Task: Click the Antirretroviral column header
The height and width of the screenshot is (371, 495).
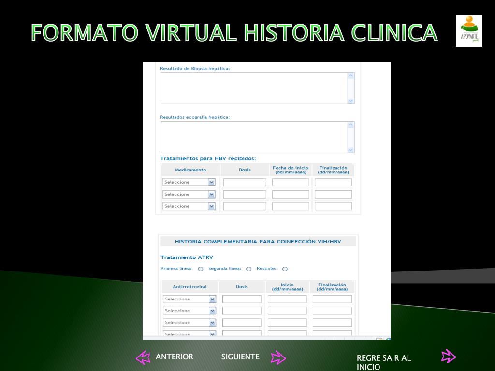Action: (x=189, y=287)
